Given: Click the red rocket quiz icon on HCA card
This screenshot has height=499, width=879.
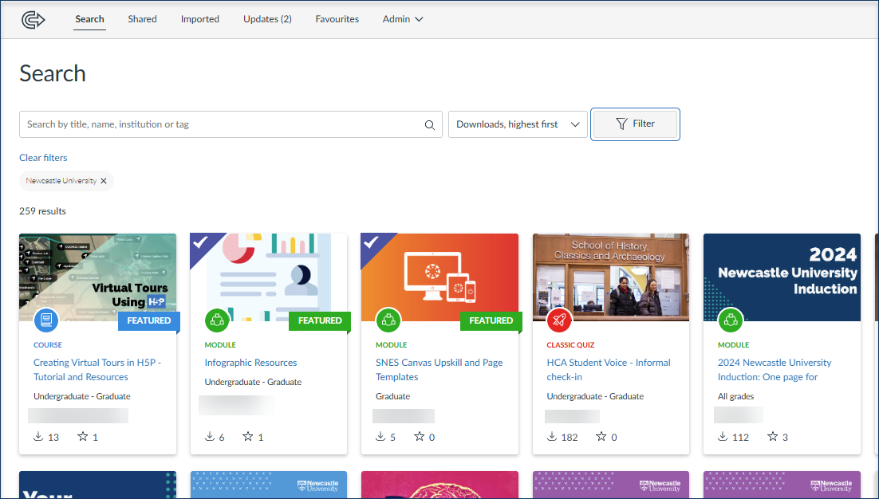Looking at the screenshot, I should click(x=559, y=320).
